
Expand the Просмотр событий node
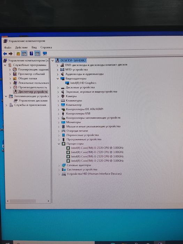coord(10,74)
